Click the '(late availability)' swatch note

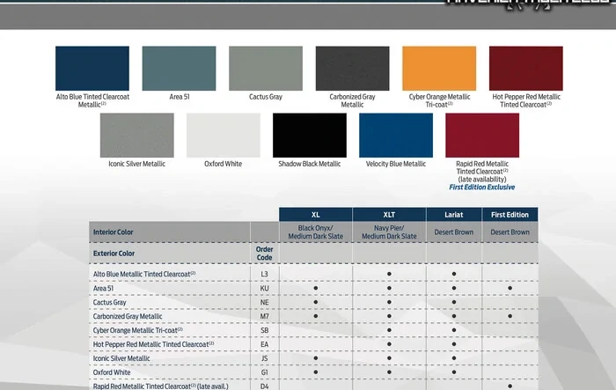click(482, 180)
